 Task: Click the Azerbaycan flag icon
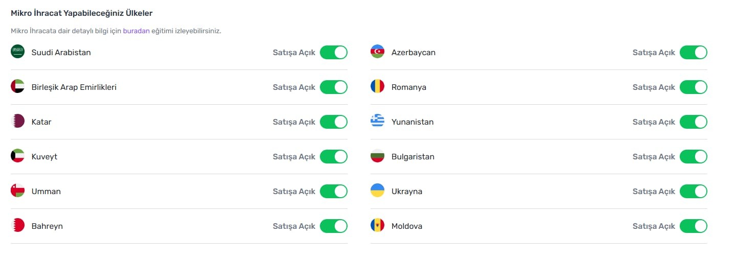pyautogui.click(x=377, y=52)
